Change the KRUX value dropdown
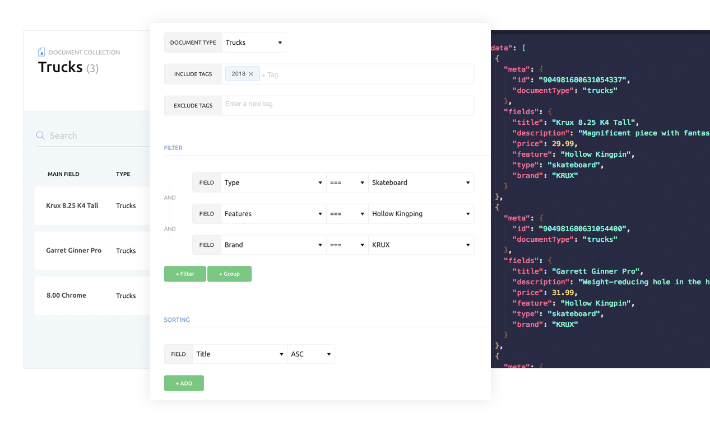Screen dimensions: 710x422 (420, 245)
